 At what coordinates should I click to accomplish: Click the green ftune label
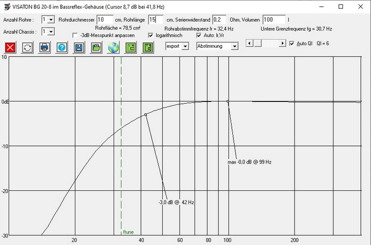128,232
